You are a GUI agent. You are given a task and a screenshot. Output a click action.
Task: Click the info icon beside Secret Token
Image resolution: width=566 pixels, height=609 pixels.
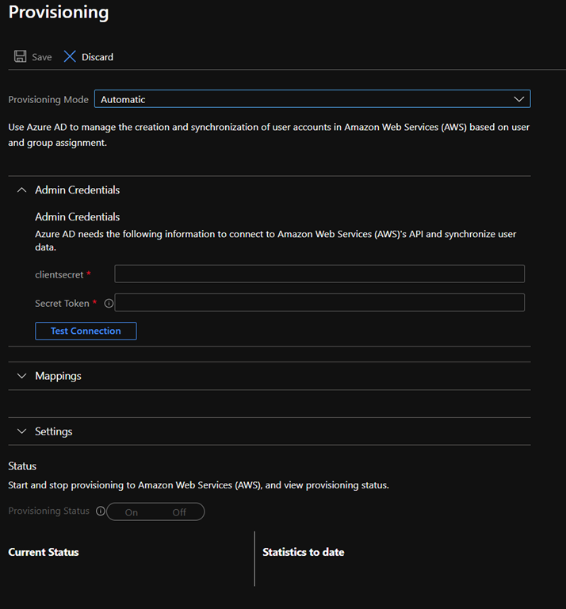coord(109,303)
